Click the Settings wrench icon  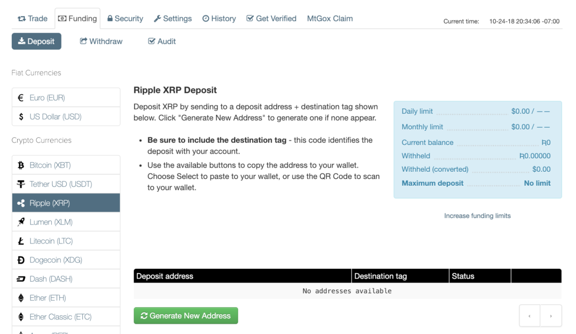157,19
